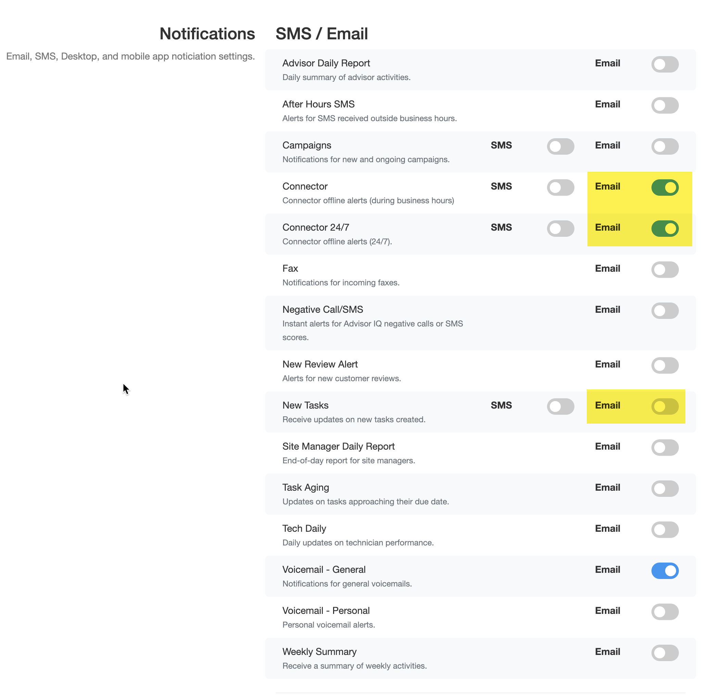Enable Fax email notifications toggle
The width and height of the screenshot is (710, 696).
pos(665,269)
